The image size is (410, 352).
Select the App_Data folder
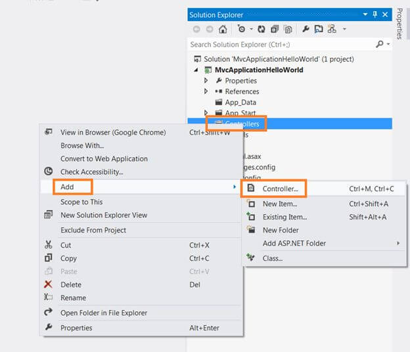236,102
